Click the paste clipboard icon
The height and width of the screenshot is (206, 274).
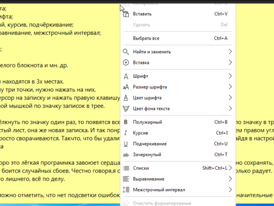[125, 14]
